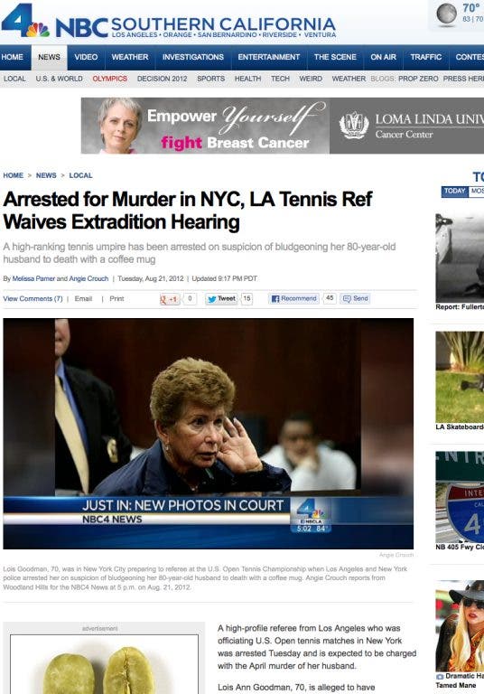Print this article
The width and height of the screenshot is (484, 694).
tap(116, 299)
